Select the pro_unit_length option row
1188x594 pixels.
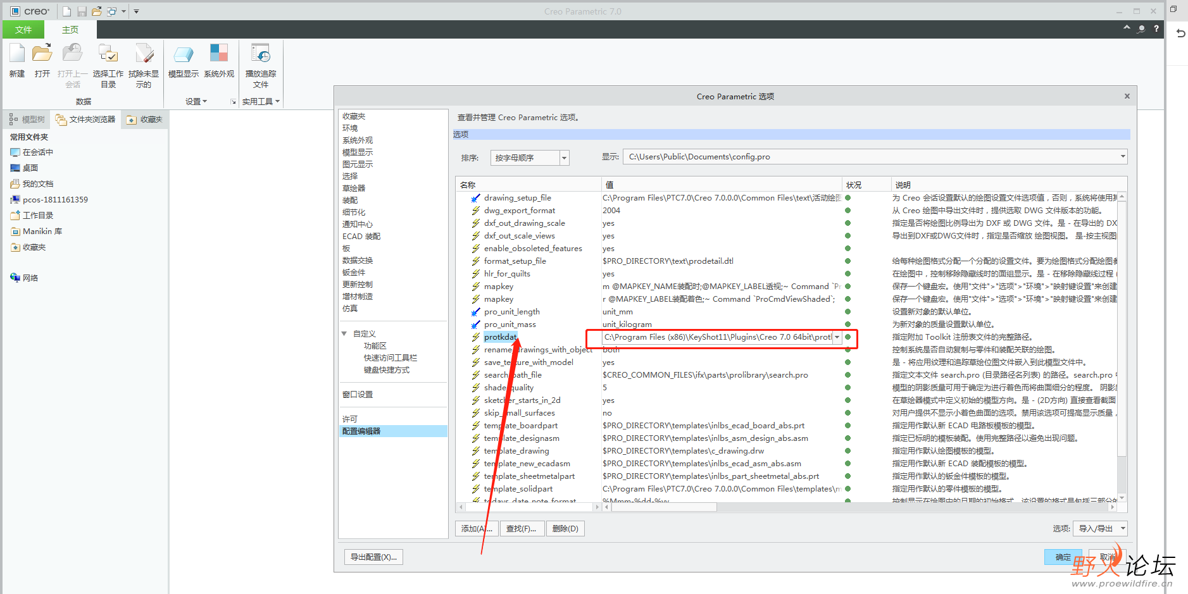[512, 312]
